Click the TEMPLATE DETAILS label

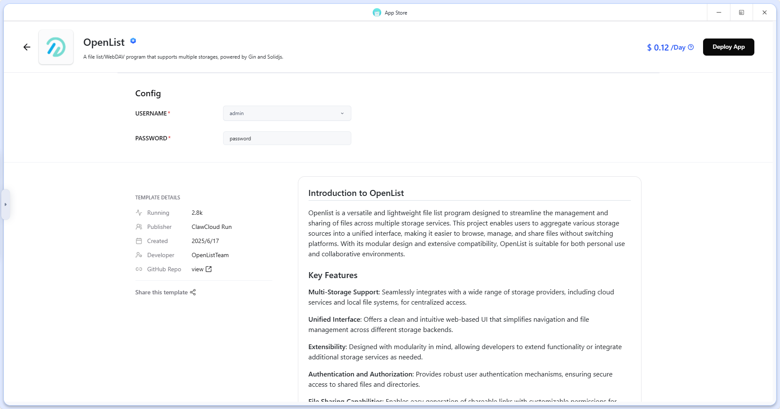click(x=158, y=198)
